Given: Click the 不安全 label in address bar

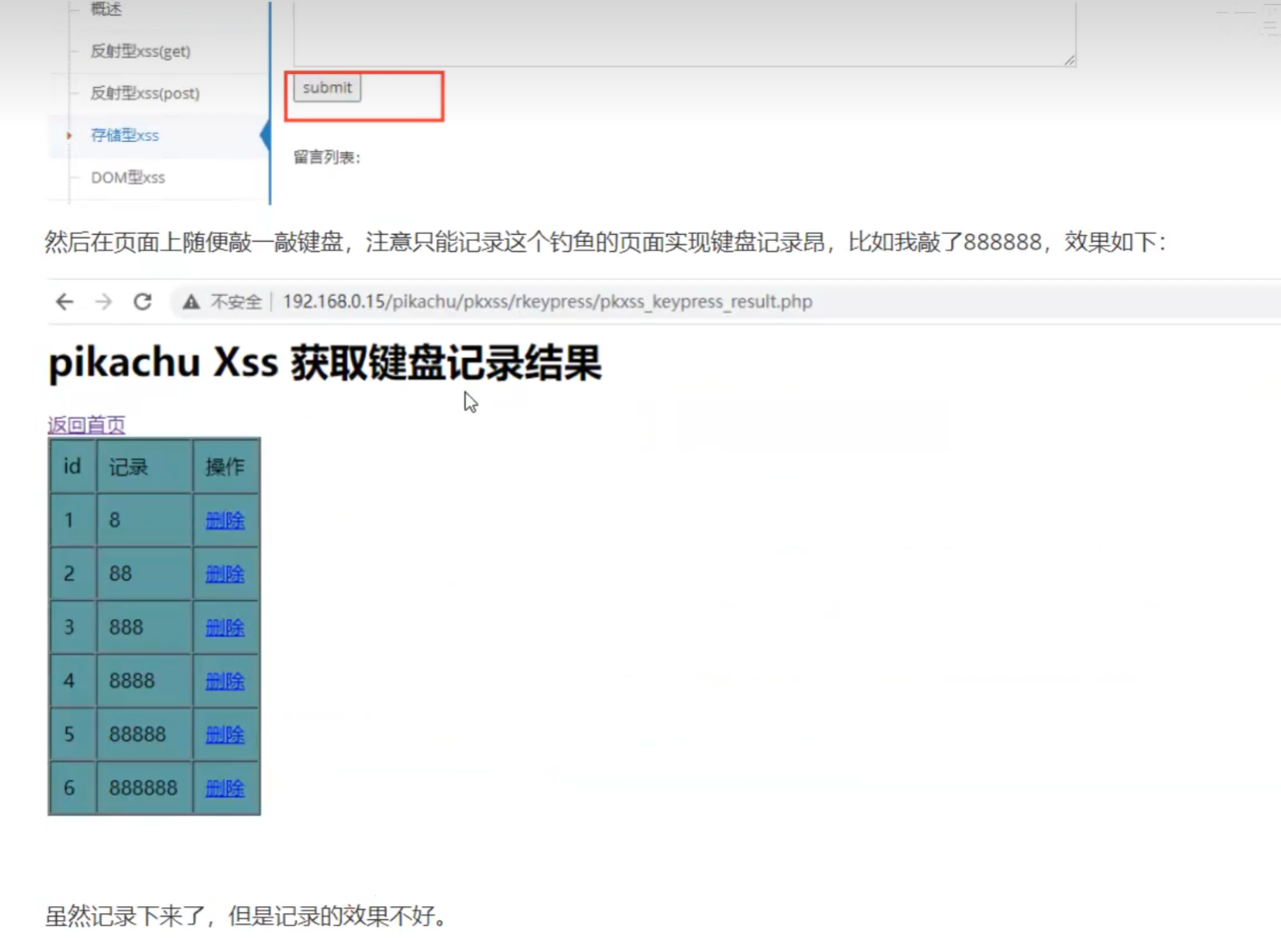Looking at the screenshot, I should [x=236, y=302].
